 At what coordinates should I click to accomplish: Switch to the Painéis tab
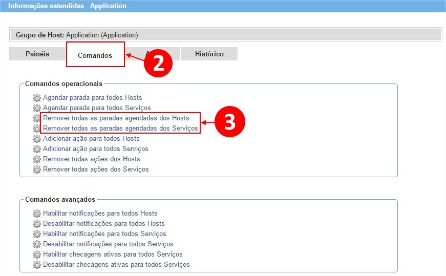pyautogui.click(x=37, y=54)
